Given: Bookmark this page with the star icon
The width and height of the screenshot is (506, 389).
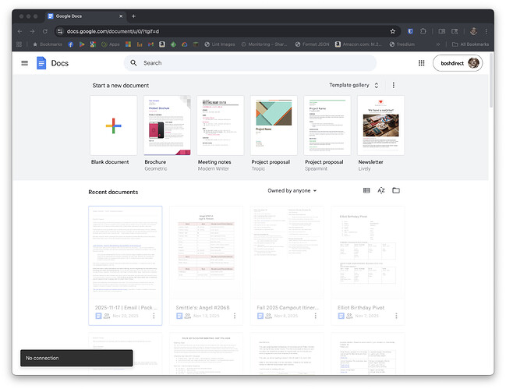Looking at the screenshot, I should pos(393,31).
